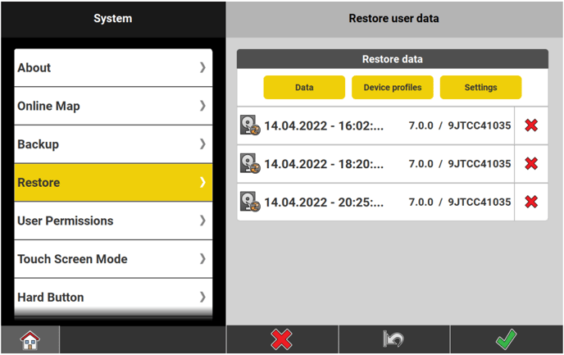Delete the 16:02 backup with red X
The height and width of the screenshot is (355, 564).
tap(531, 125)
